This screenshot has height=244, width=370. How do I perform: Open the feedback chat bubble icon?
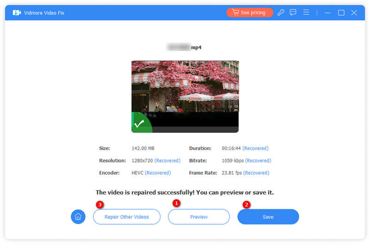293,13
